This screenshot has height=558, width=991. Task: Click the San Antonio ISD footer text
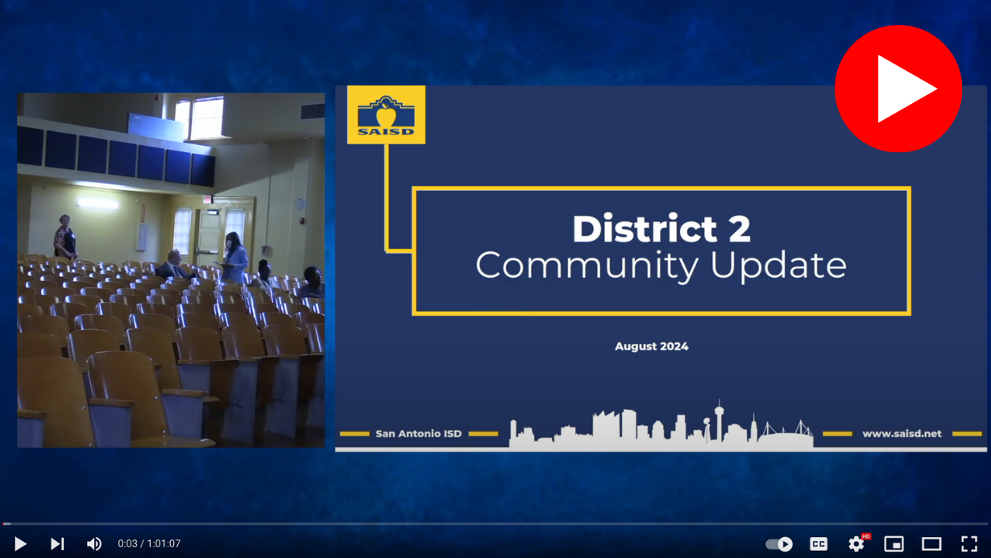pyautogui.click(x=419, y=433)
